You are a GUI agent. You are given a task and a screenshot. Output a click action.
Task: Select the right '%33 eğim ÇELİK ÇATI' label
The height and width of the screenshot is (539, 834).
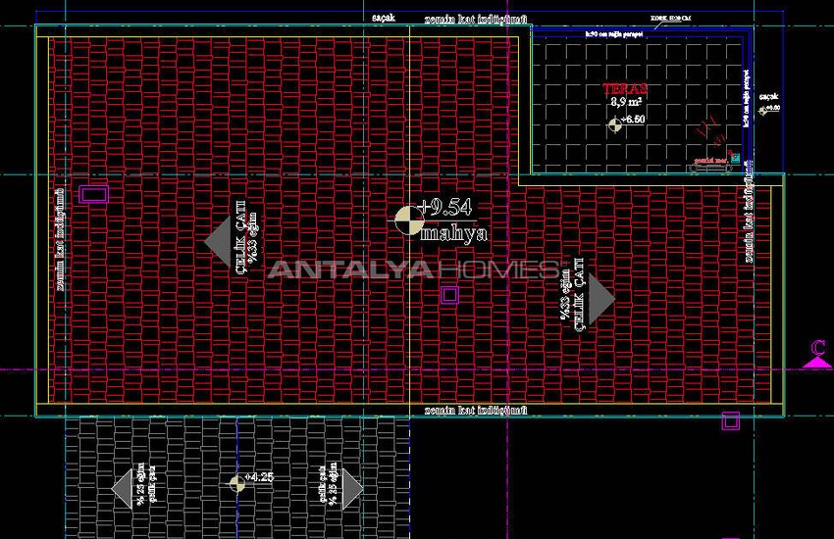pyautogui.click(x=572, y=295)
